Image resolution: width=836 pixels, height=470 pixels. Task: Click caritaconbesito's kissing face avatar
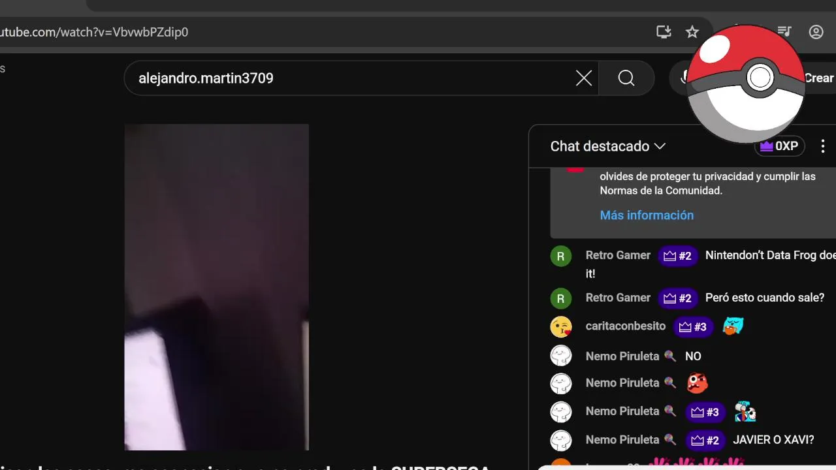(561, 326)
